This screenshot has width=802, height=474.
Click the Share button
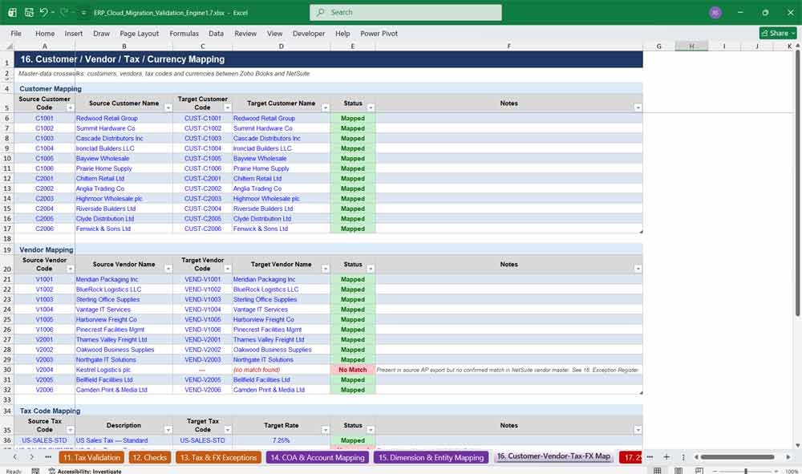(x=778, y=33)
